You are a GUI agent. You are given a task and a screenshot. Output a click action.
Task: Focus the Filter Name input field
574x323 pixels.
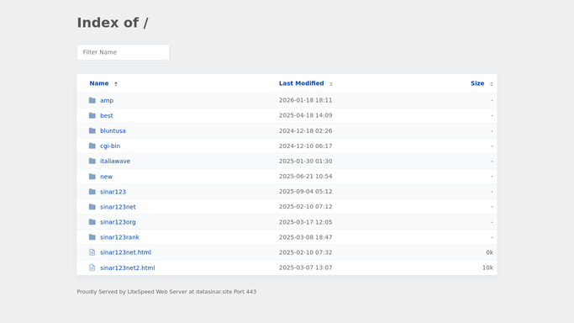point(123,52)
